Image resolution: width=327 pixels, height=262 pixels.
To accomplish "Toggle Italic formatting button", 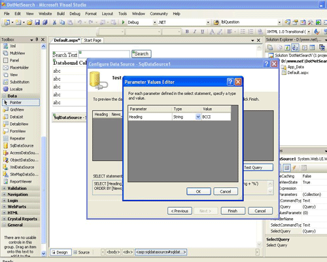I will point(194,31).
